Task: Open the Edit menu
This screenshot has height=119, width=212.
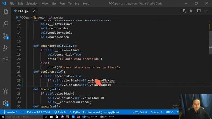Action: (x=20, y=4)
